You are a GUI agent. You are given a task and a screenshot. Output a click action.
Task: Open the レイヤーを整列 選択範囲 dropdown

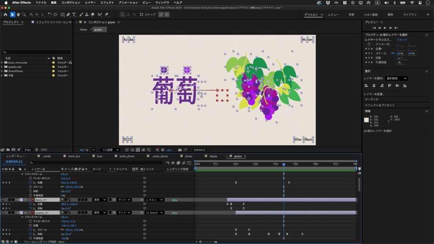click(397, 78)
